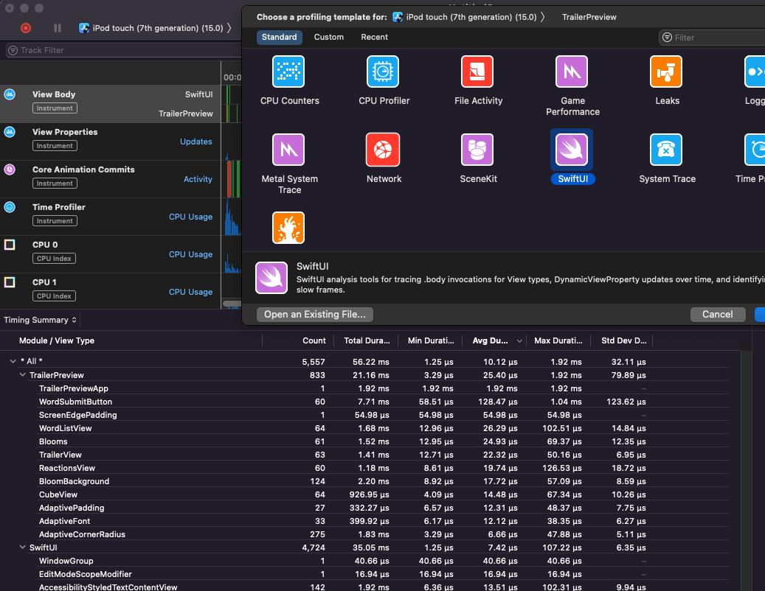Click CPU Usage label on CPU 1 track
765x591 pixels.
pos(191,292)
